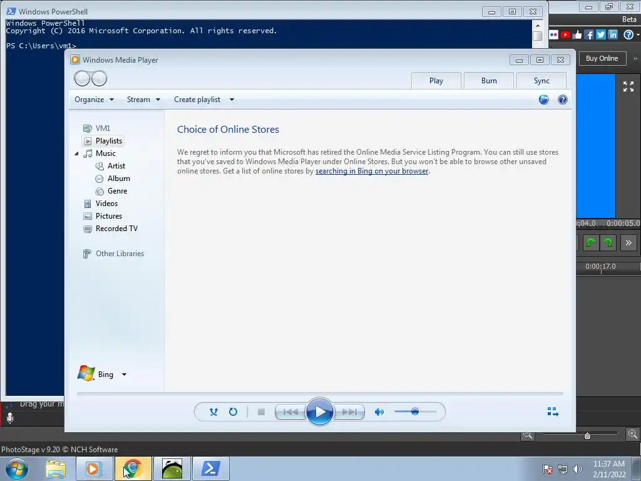Open the Organize menu
This screenshot has width=641, height=481.
[x=94, y=100]
